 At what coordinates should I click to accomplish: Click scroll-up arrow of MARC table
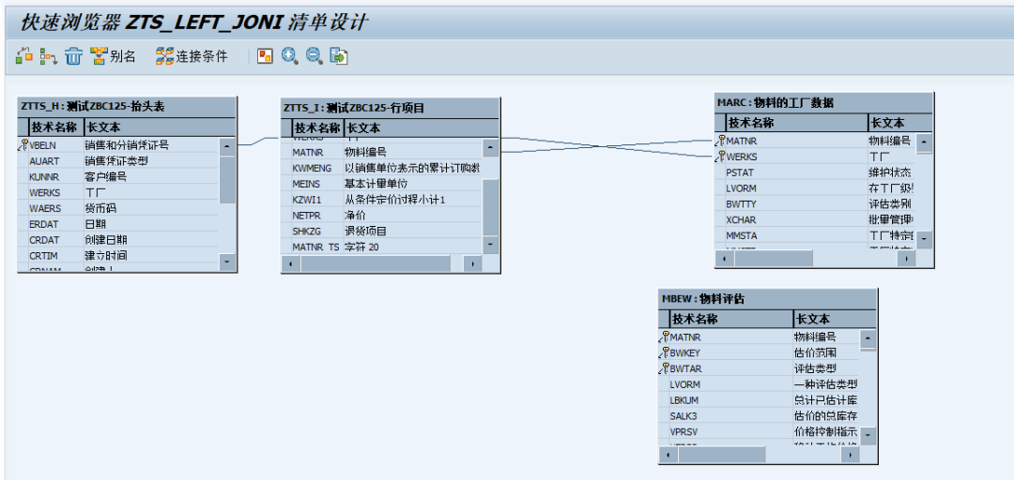coord(924,142)
